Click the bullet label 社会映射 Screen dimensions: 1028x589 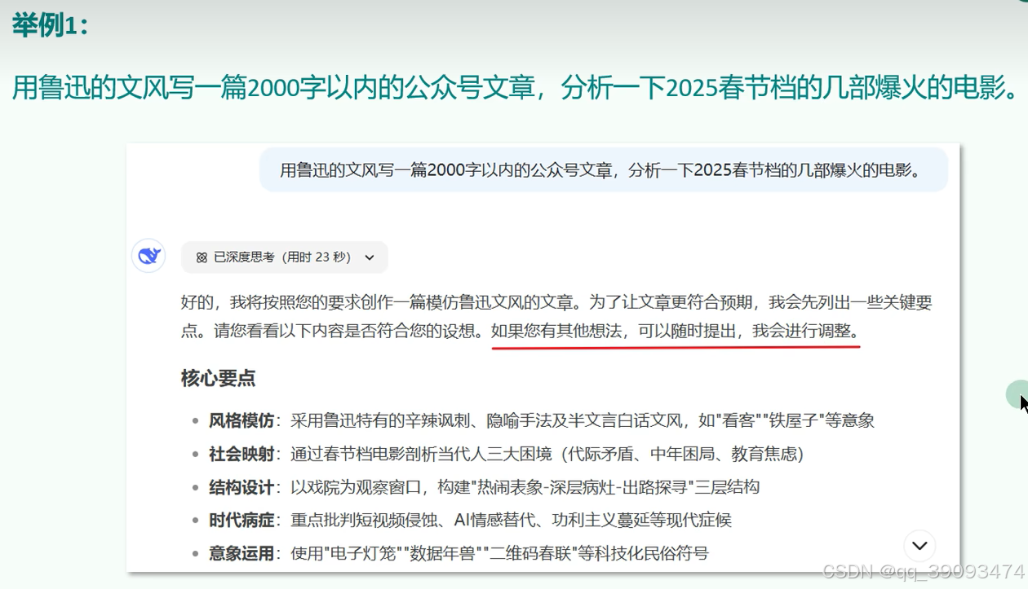[x=241, y=454]
